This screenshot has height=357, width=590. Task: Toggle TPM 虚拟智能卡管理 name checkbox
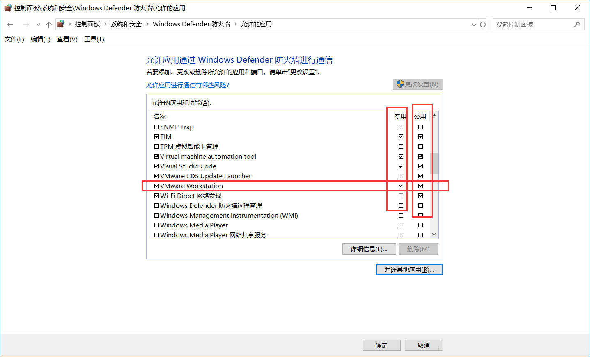(x=156, y=147)
